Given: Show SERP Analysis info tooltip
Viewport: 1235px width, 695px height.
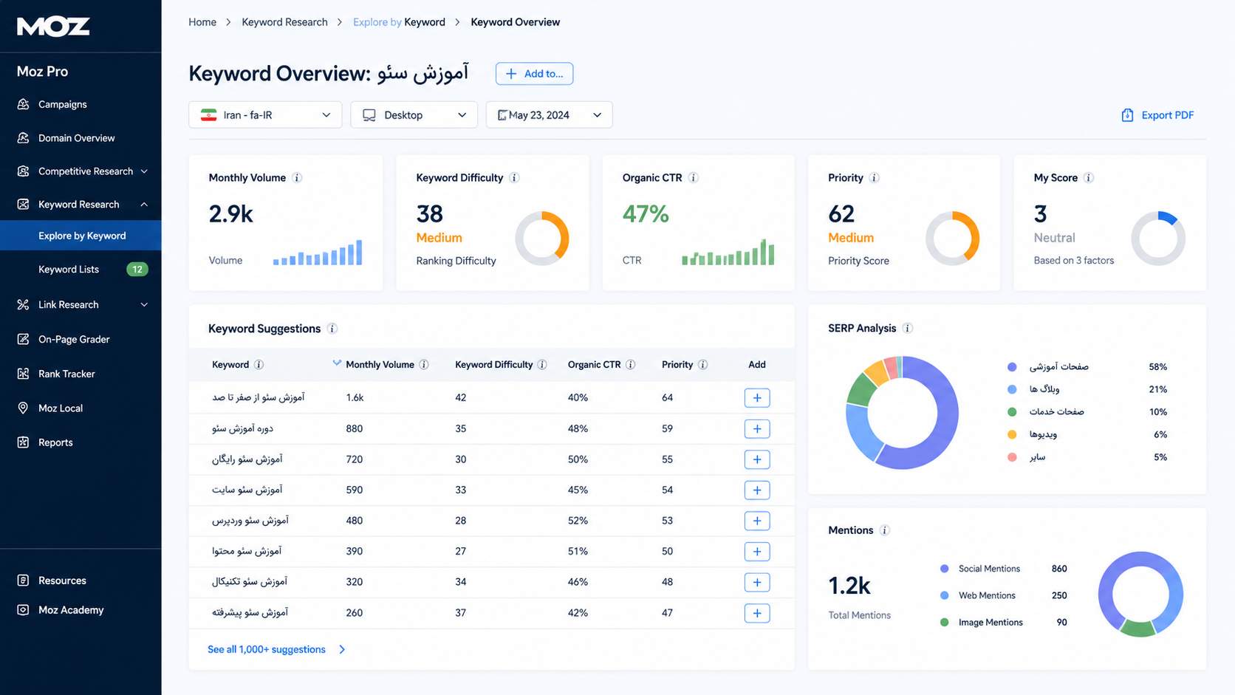Looking at the screenshot, I should pos(907,328).
